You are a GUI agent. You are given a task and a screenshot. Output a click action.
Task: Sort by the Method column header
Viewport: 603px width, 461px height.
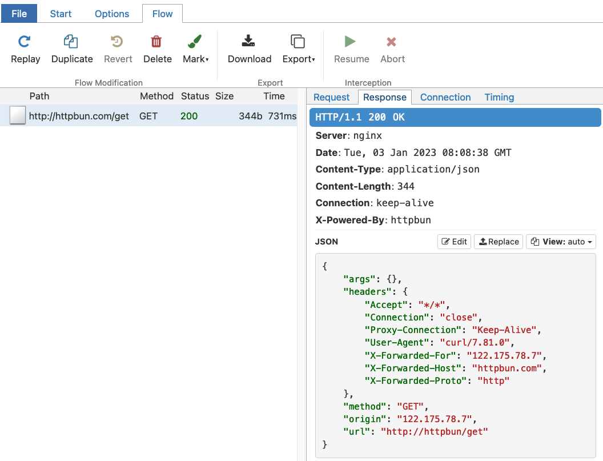156,96
